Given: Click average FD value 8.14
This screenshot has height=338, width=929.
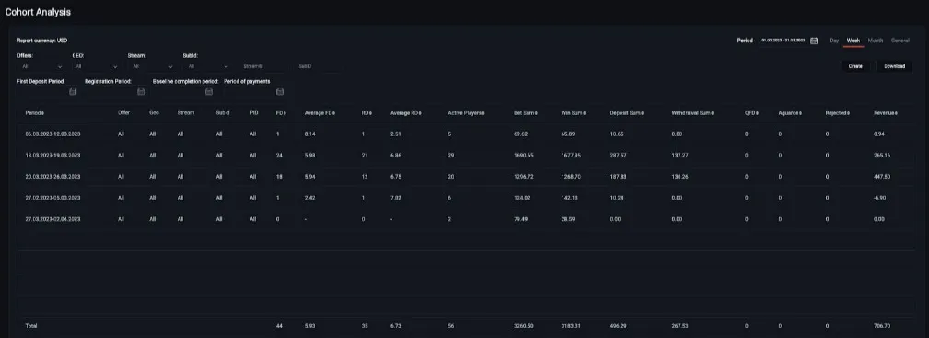Looking at the screenshot, I should [310, 134].
